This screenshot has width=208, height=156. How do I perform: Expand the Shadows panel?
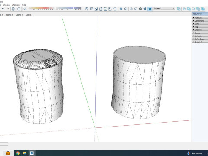coord(200,30)
